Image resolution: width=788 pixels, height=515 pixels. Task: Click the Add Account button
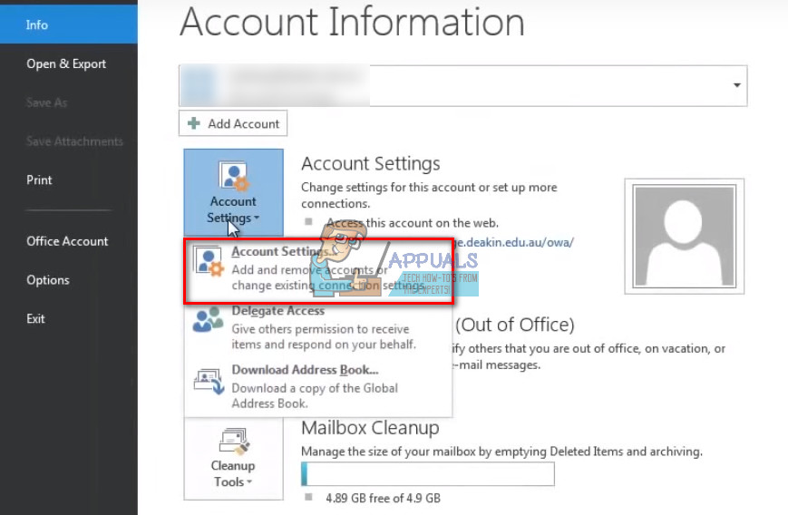click(233, 123)
